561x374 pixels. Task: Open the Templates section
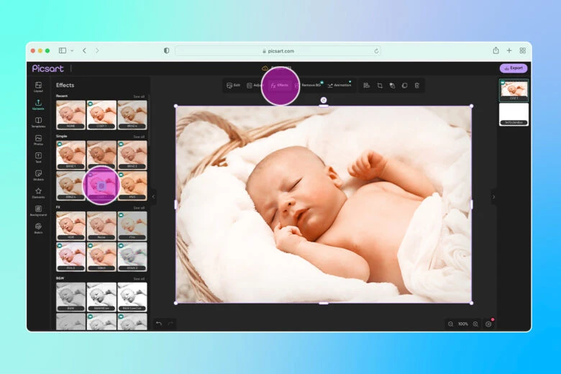[38, 122]
